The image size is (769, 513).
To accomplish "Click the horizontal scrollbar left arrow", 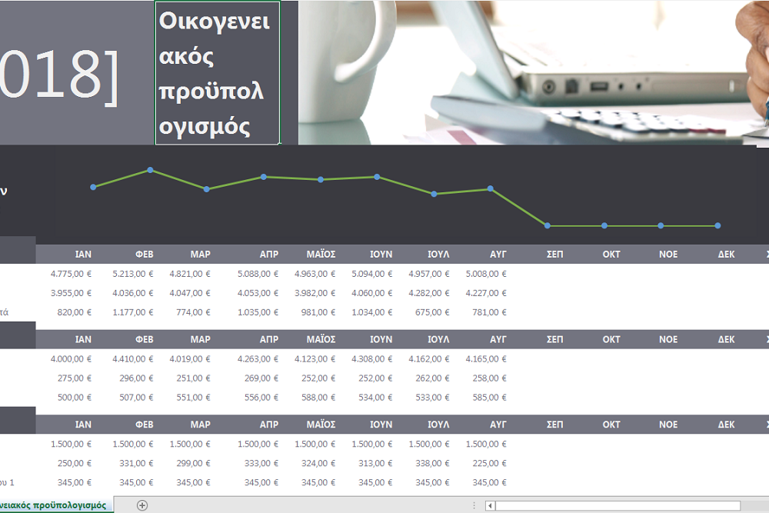I will [491, 505].
